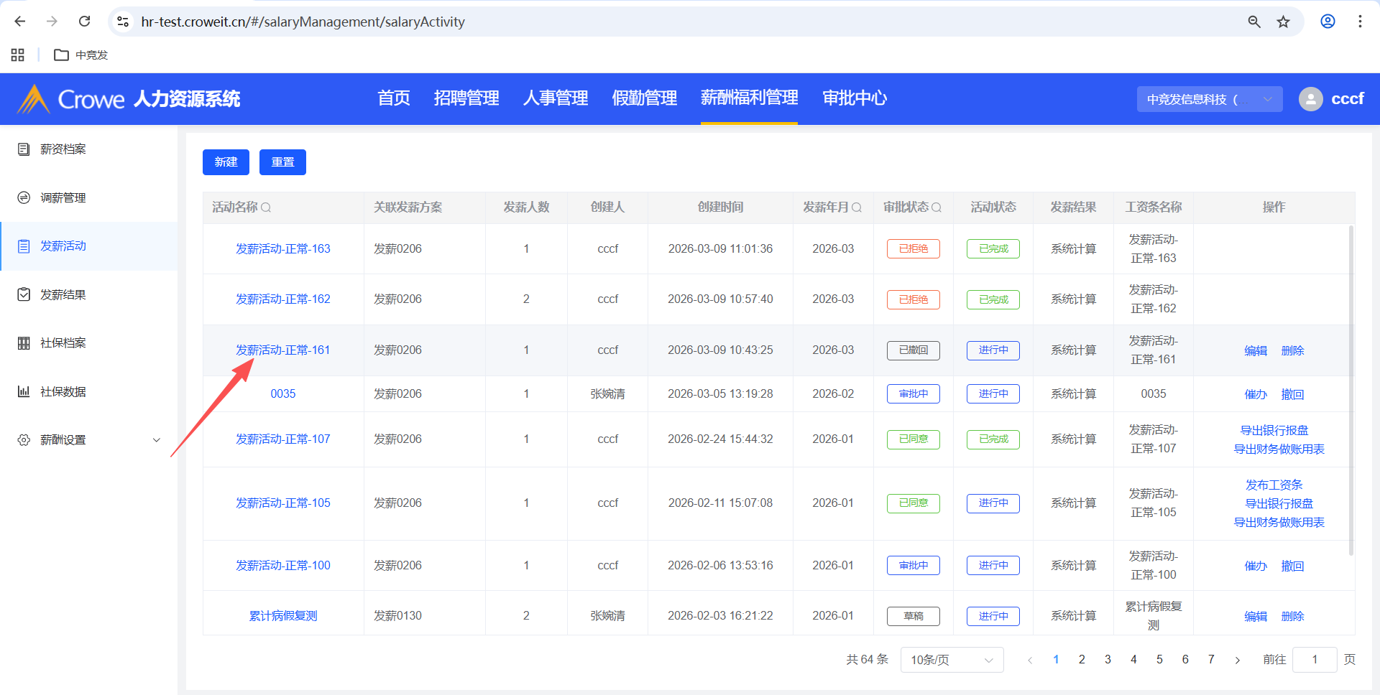Click the 新建 button
This screenshot has height=695, width=1380.
pos(226,162)
